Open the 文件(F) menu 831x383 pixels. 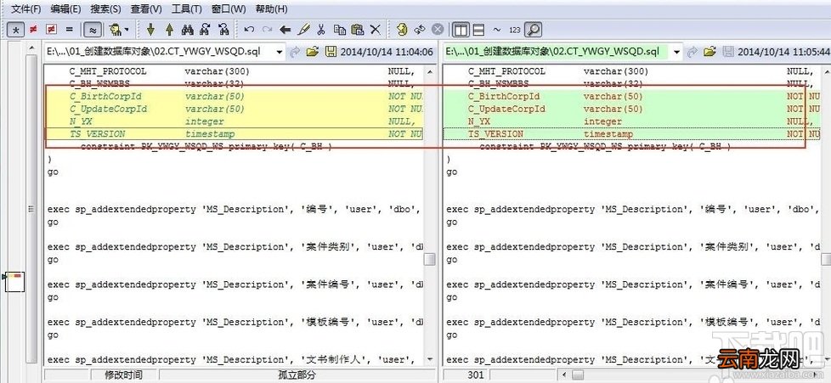[x=26, y=9]
